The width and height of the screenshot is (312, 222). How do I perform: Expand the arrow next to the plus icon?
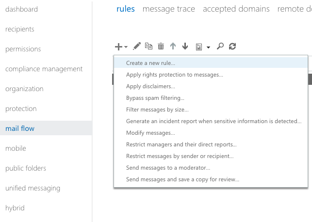[126, 47]
